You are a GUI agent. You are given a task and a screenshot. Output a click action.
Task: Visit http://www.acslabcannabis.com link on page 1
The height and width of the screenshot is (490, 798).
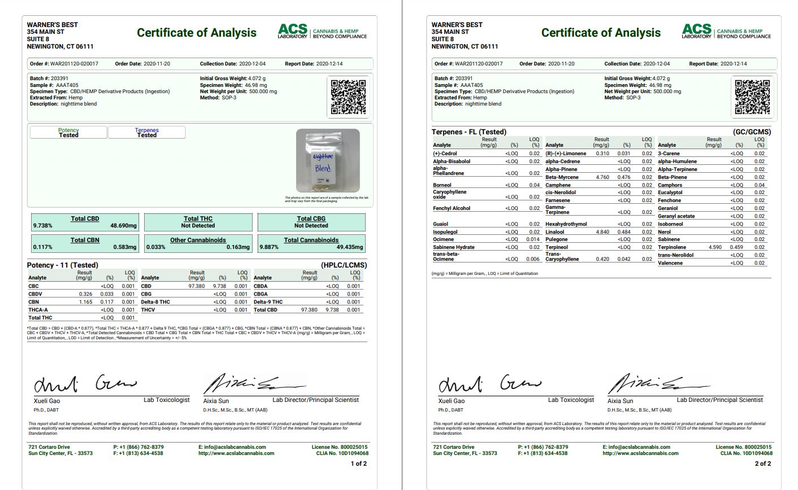pos(236,453)
